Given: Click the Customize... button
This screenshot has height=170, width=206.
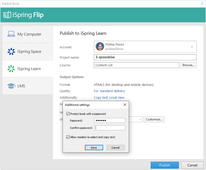Looking at the screenshot, I should pyautogui.click(x=154, y=119).
